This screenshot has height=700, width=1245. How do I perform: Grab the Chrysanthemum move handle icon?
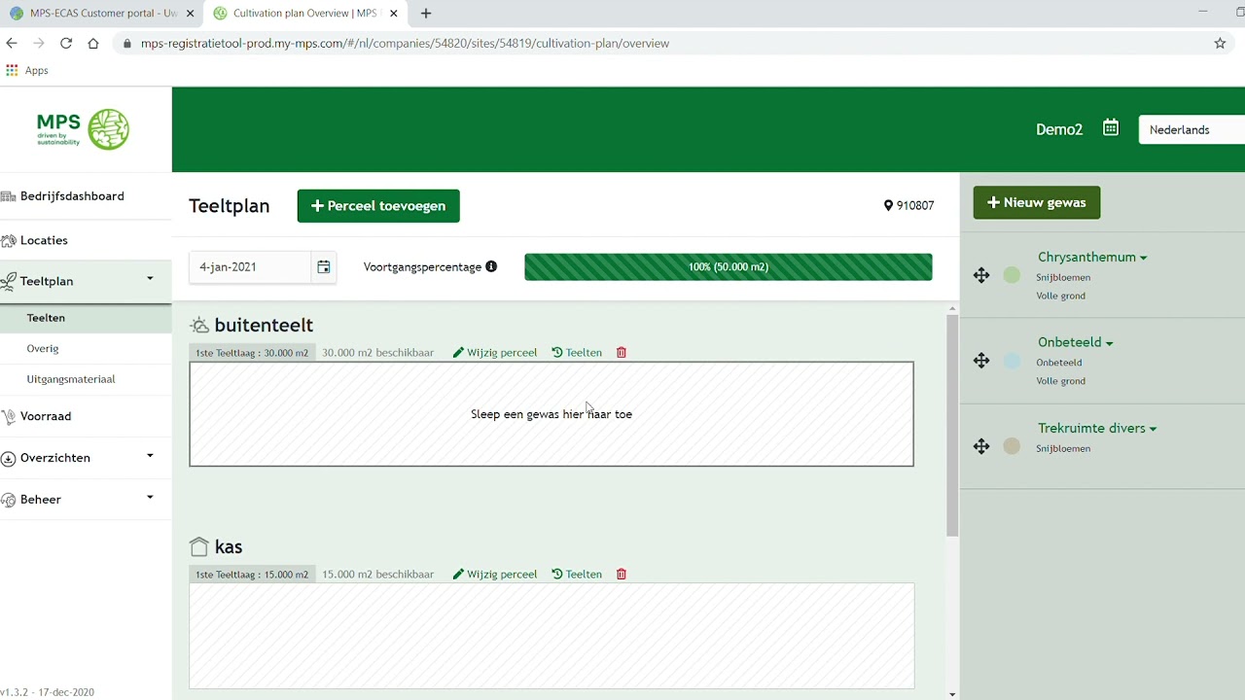tap(981, 275)
